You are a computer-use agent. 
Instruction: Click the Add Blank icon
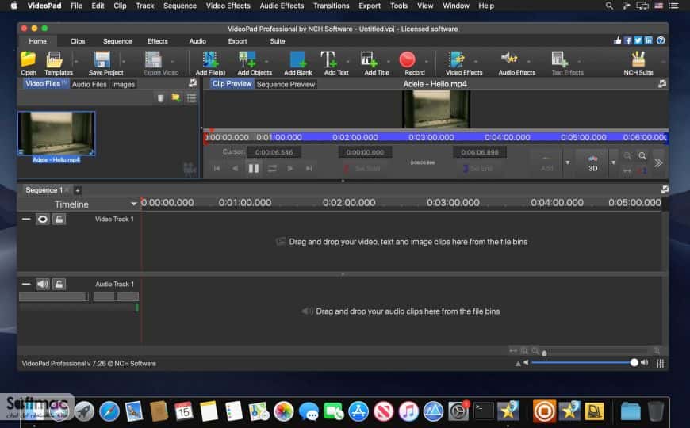298,63
